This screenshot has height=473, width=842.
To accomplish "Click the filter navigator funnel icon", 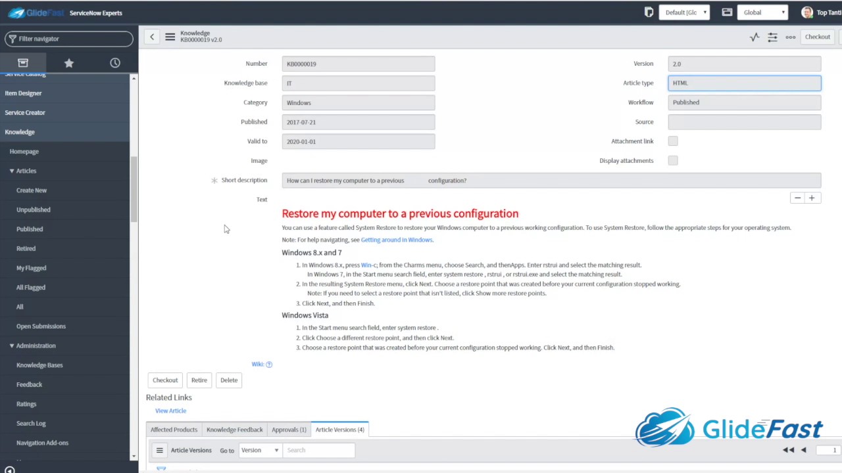I will (12, 39).
